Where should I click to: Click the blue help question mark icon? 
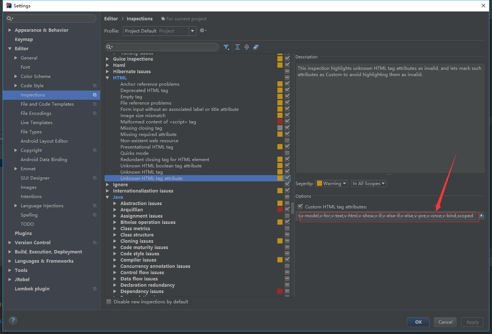(x=13, y=320)
